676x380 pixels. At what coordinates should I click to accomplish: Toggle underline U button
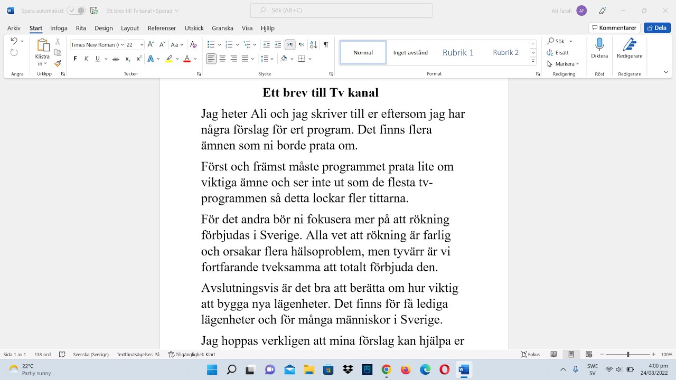pyautogui.click(x=98, y=59)
